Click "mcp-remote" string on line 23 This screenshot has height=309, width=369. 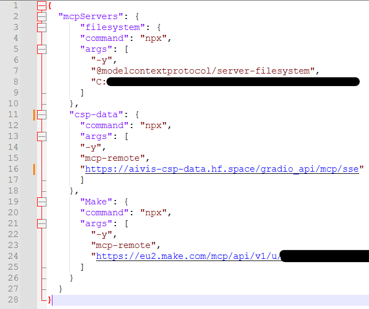point(124,246)
